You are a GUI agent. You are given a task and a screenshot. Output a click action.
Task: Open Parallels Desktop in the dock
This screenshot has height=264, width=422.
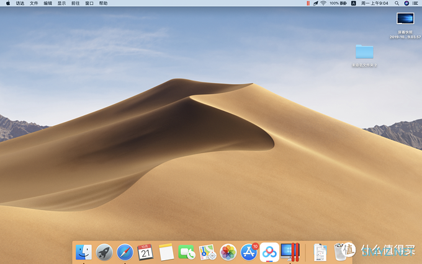290,252
